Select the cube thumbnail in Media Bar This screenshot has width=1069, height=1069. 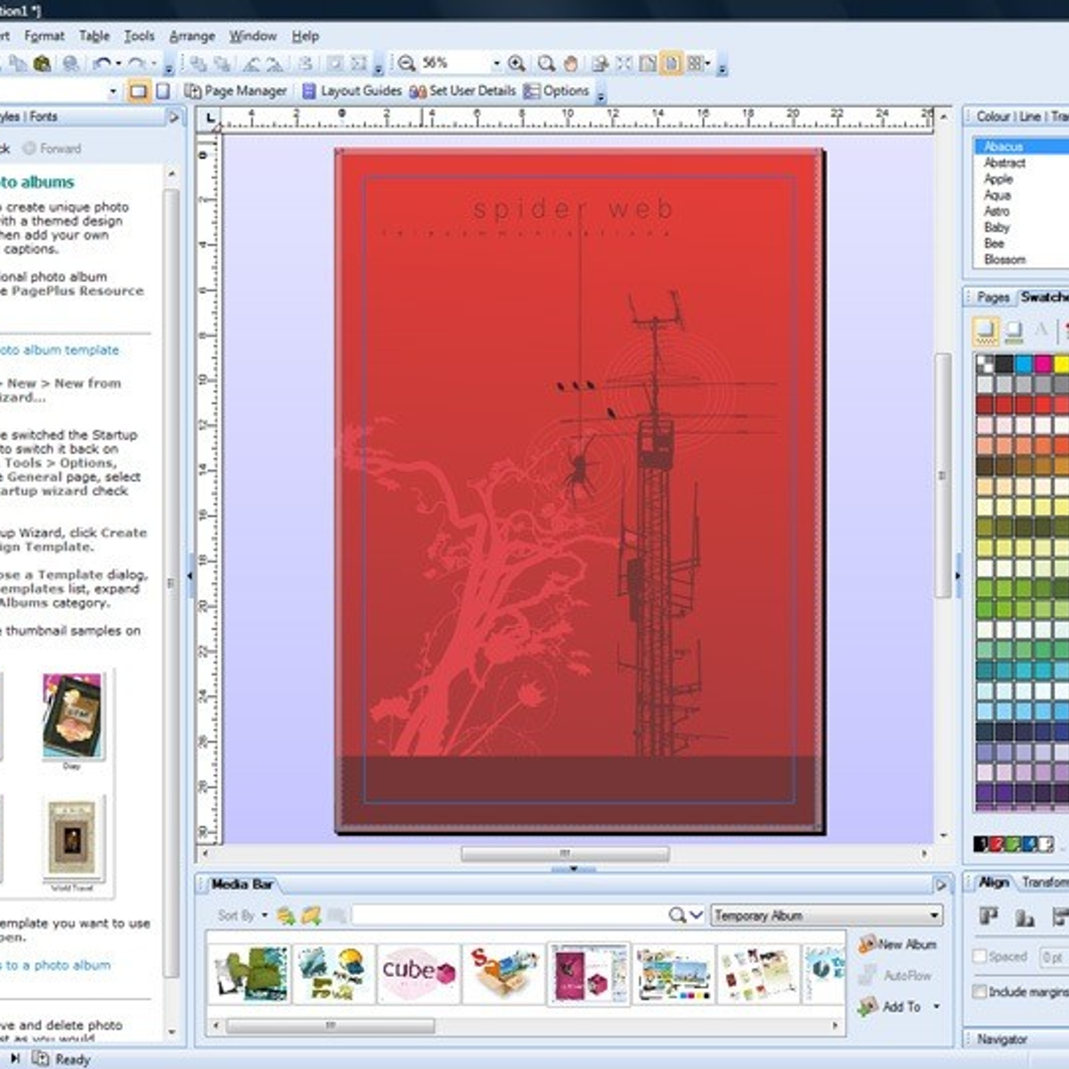coord(418,972)
